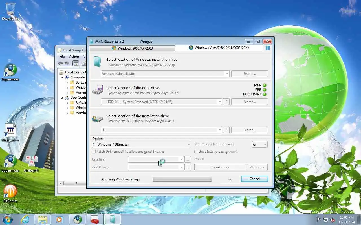The image size is (361, 225).
Task: Open Action menu in Group Policy window
Action: click(x=74, y=57)
